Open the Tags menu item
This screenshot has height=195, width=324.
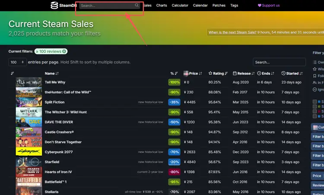(234, 5)
